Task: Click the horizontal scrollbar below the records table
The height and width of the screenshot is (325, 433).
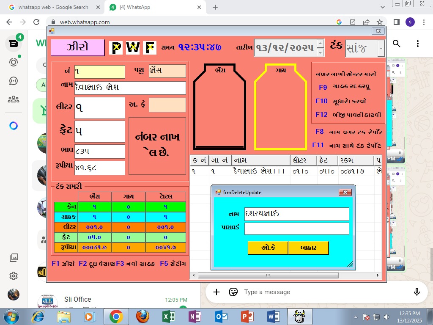Action: (x=267, y=275)
